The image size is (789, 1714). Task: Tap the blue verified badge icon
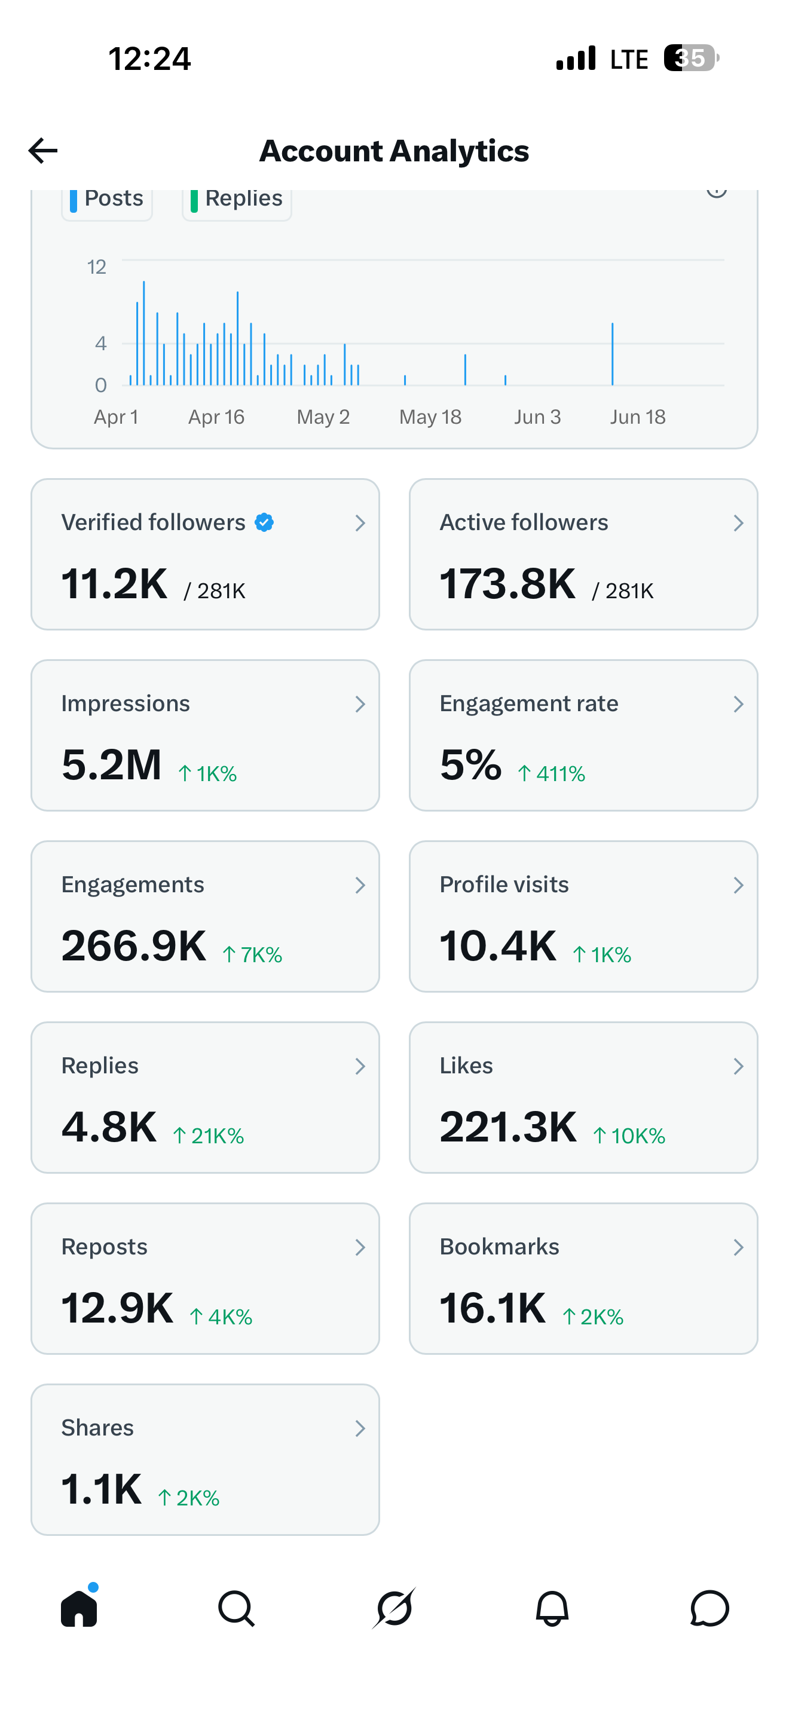pyautogui.click(x=264, y=522)
